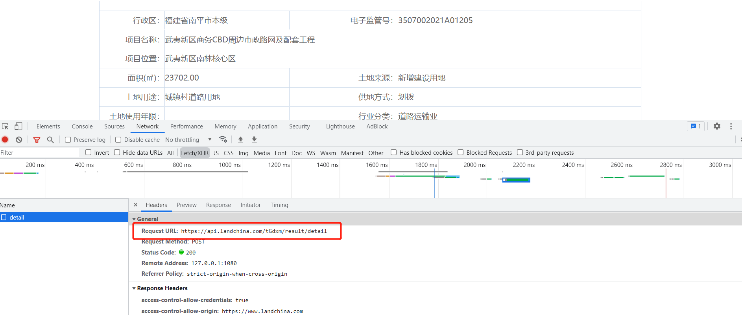This screenshot has width=742, height=315.
Task: Switch to the Sources tab
Action: coord(114,126)
